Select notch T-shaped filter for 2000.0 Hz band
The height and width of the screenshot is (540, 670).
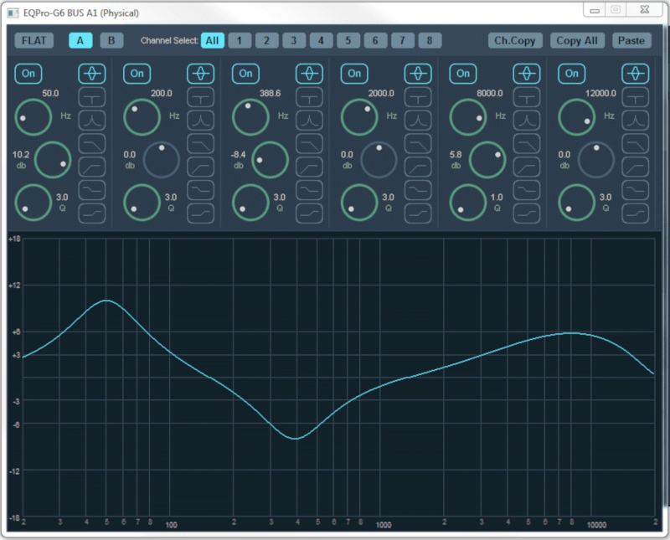coord(418,97)
